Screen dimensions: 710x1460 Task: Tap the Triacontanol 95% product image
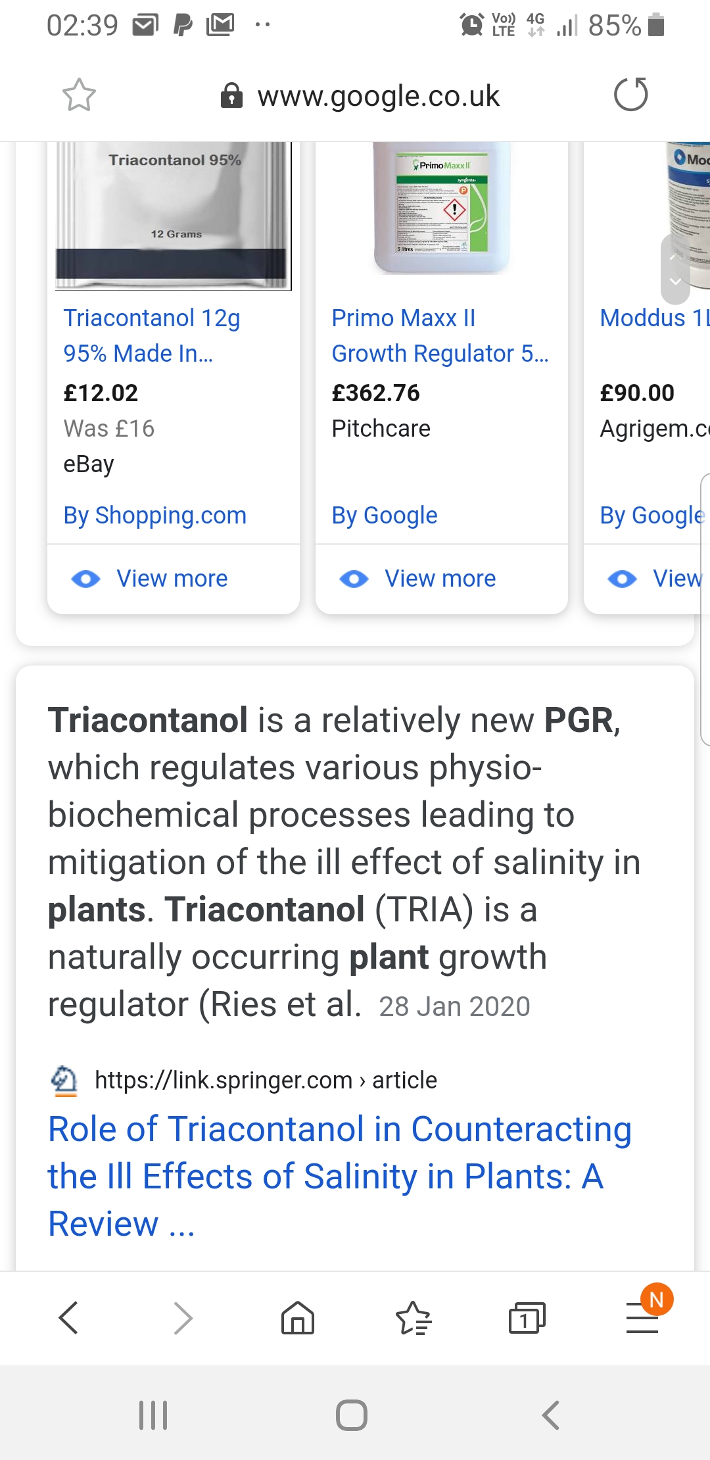[174, 216]
